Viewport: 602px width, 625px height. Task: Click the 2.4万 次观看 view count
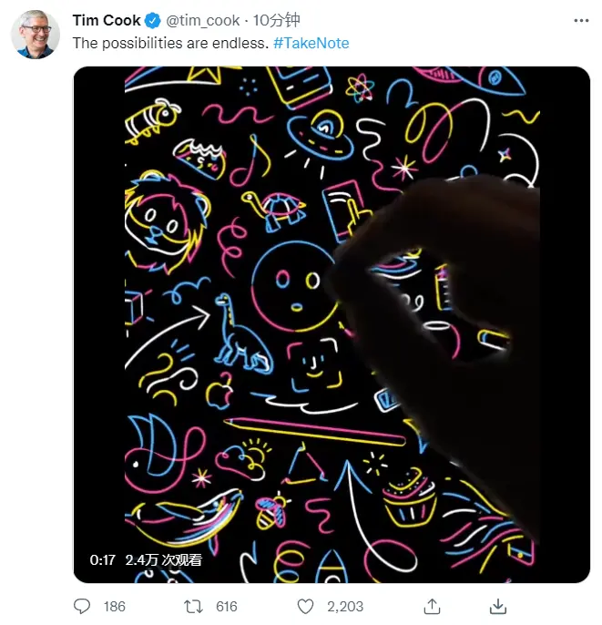point(163,560)
